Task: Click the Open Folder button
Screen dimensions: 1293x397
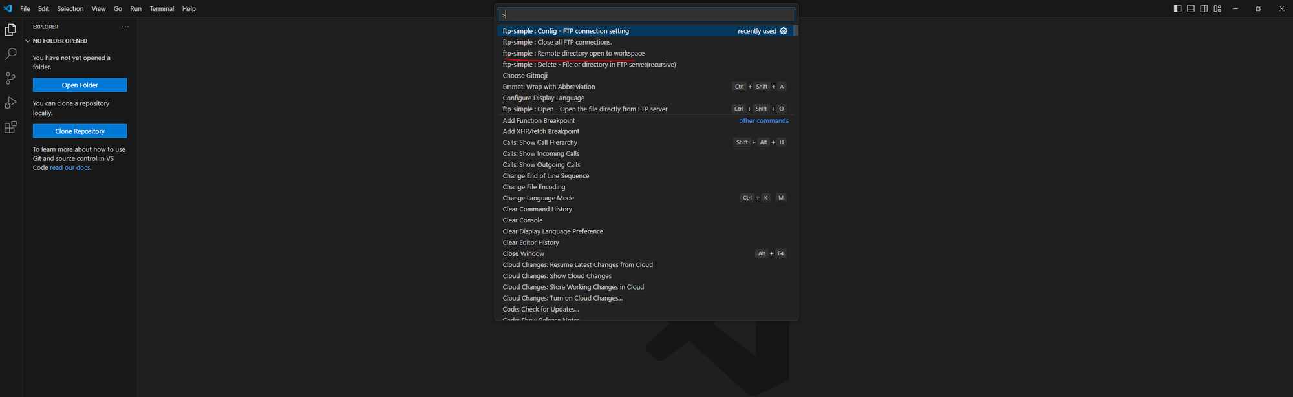Action: coord(80,85)
